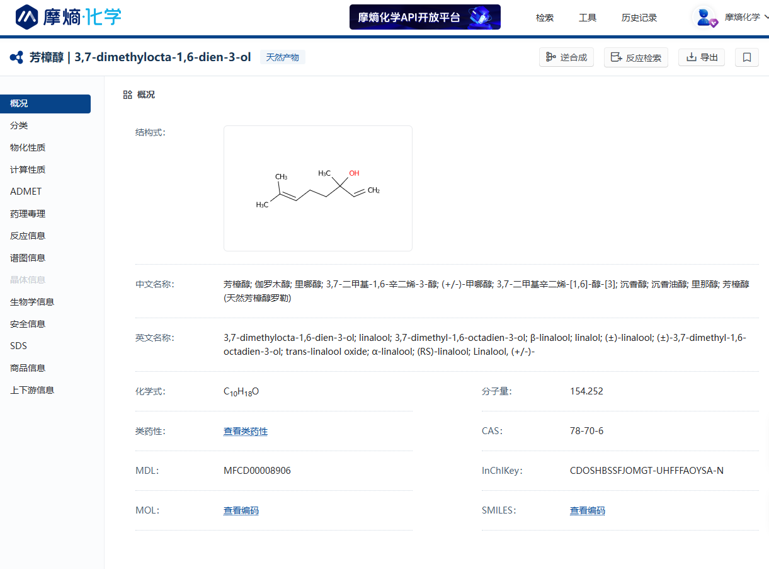This screenshot has width=769, height=569.
Task: Go to ADMET sidebar section
Action: click(x=26, y=192)
